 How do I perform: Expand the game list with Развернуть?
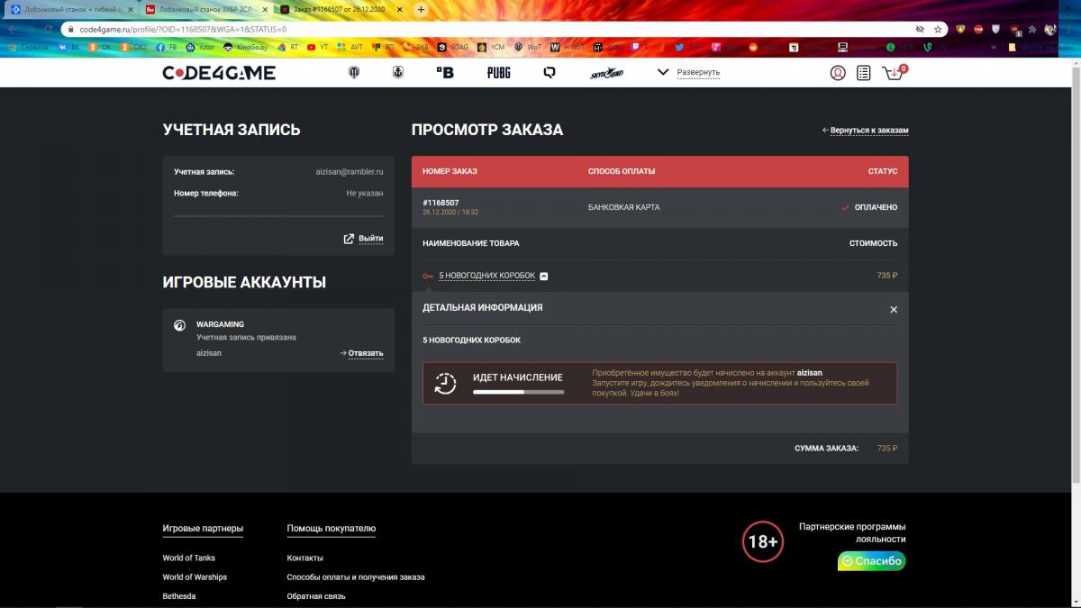[689, 72]
